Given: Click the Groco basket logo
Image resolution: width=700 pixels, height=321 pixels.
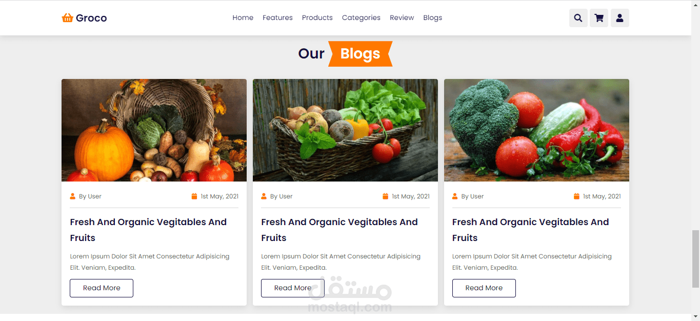Looking at the screenshot, I should pyautogui.click(x=84, y=18).
